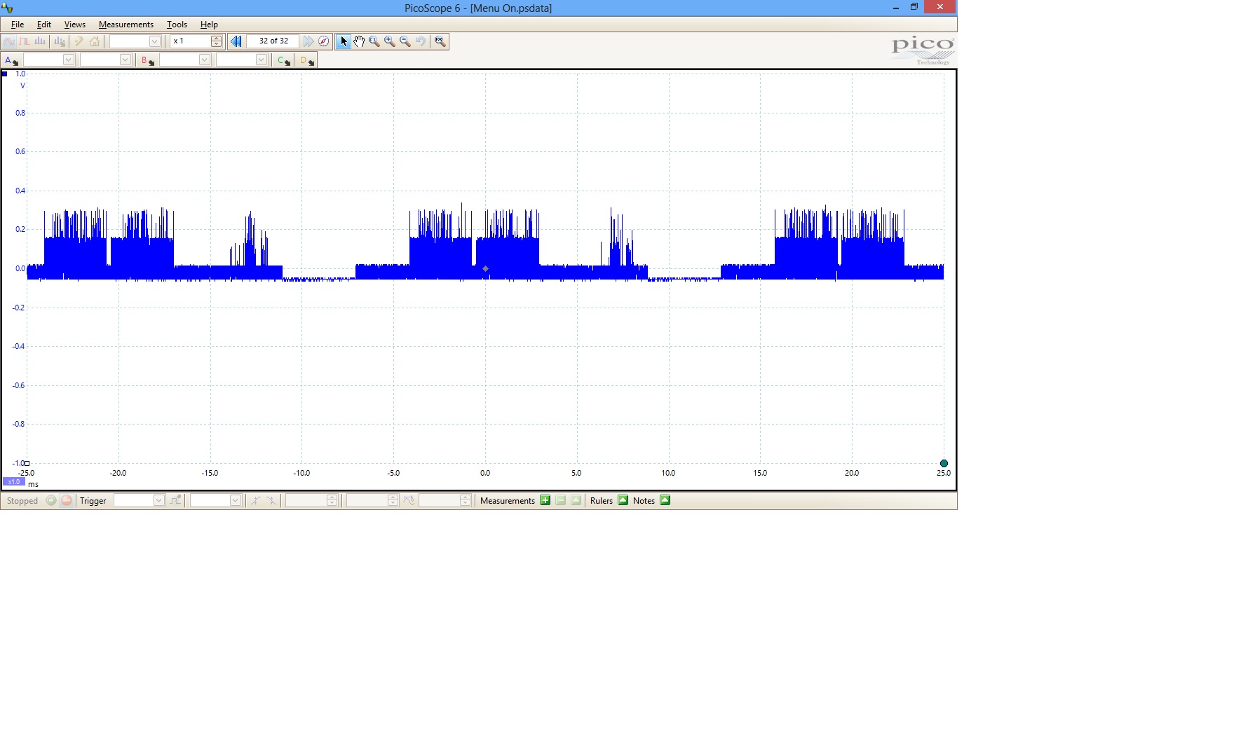This screenshot has width=1255, height=737.
Task: Click the teal time ruler handle
Action: click(x=944, y=463)
